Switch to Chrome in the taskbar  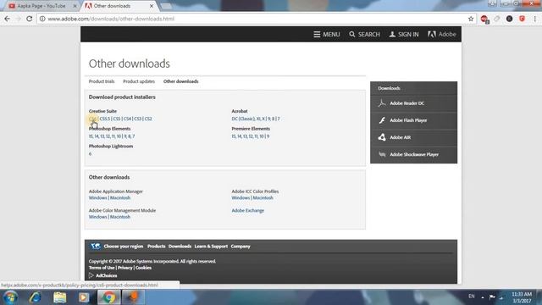(x=108, y=297)
